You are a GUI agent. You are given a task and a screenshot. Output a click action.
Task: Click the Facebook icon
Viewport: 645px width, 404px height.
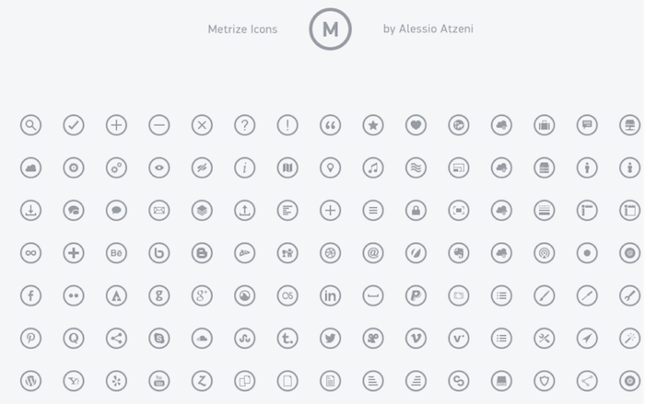tap(30, 295)
